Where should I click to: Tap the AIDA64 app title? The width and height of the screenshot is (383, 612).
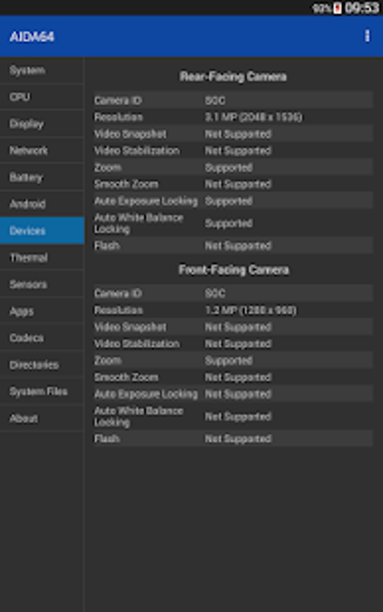(32, 37)
